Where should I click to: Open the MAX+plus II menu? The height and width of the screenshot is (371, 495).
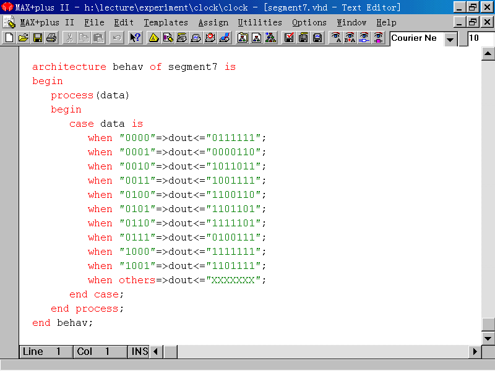point(47,22)
